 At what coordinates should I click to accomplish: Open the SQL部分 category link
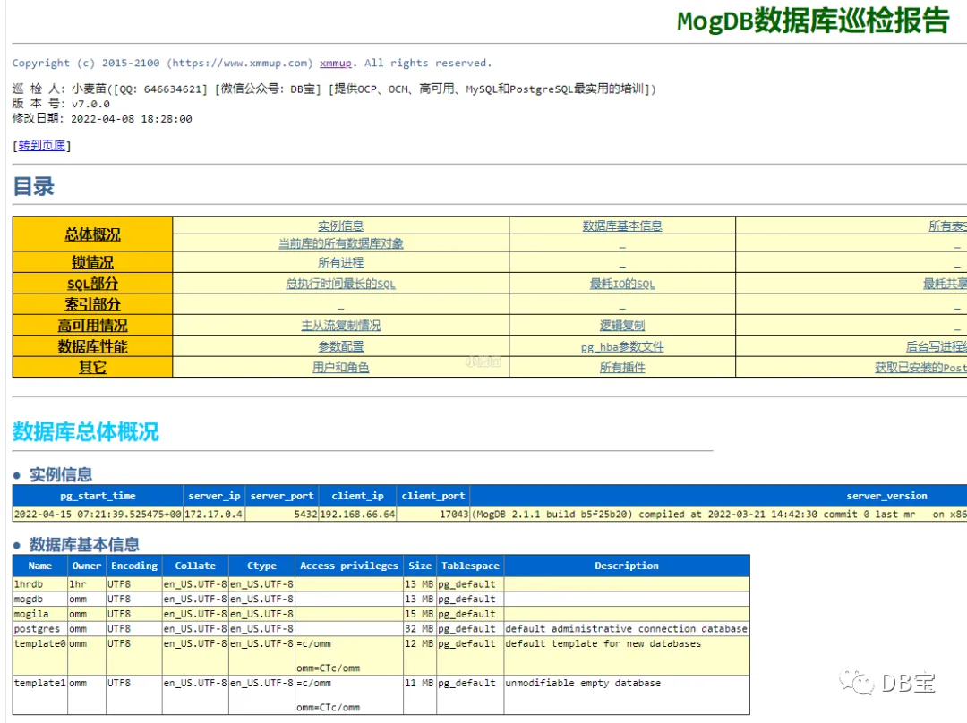(x=92, y=284)
